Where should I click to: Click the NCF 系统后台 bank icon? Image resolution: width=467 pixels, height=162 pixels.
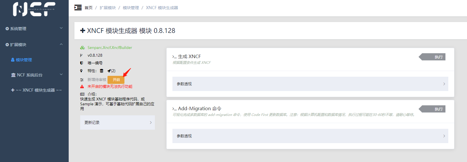13,75
